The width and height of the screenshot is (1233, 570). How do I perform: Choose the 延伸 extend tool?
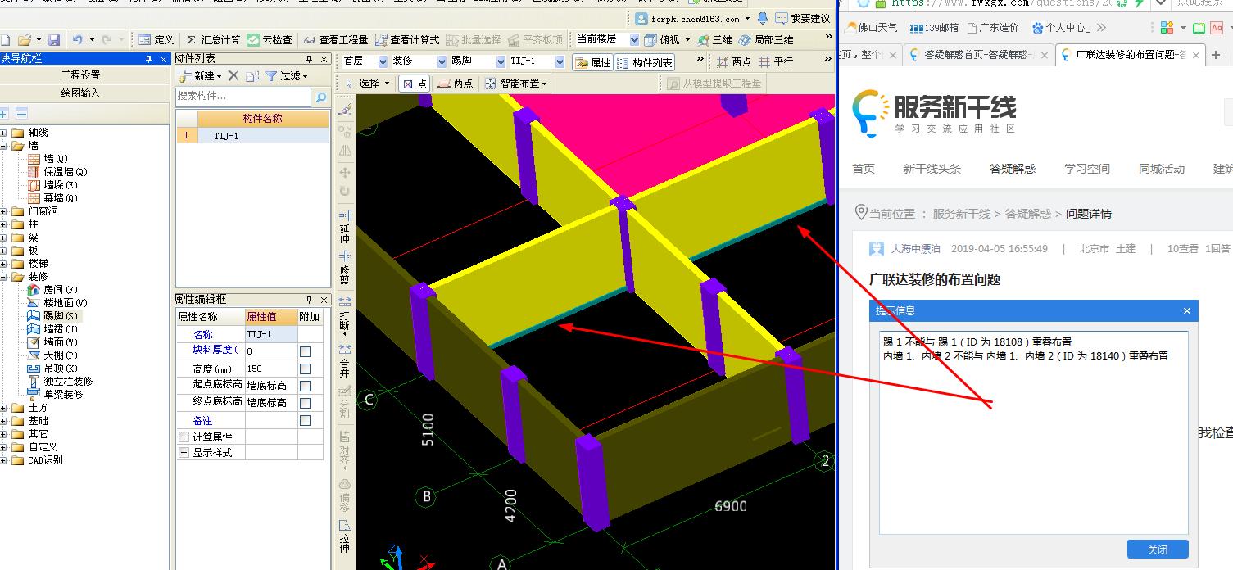coord(345,226)
